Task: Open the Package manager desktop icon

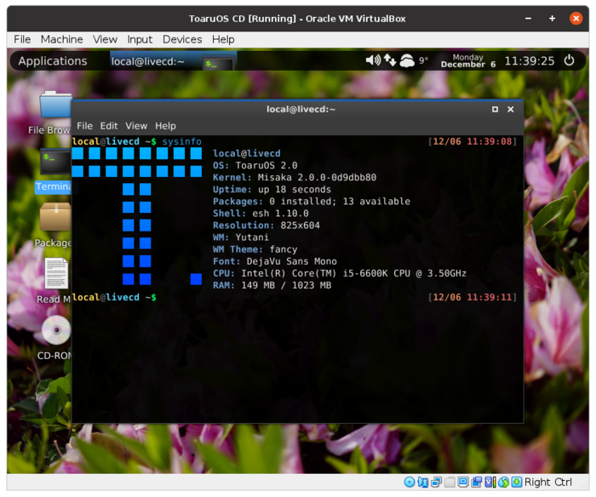Action: (x=54, y=220)
